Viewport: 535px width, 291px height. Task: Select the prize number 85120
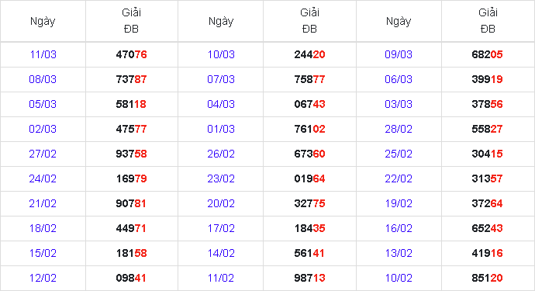pyautogui.click(x=487, y=279)
